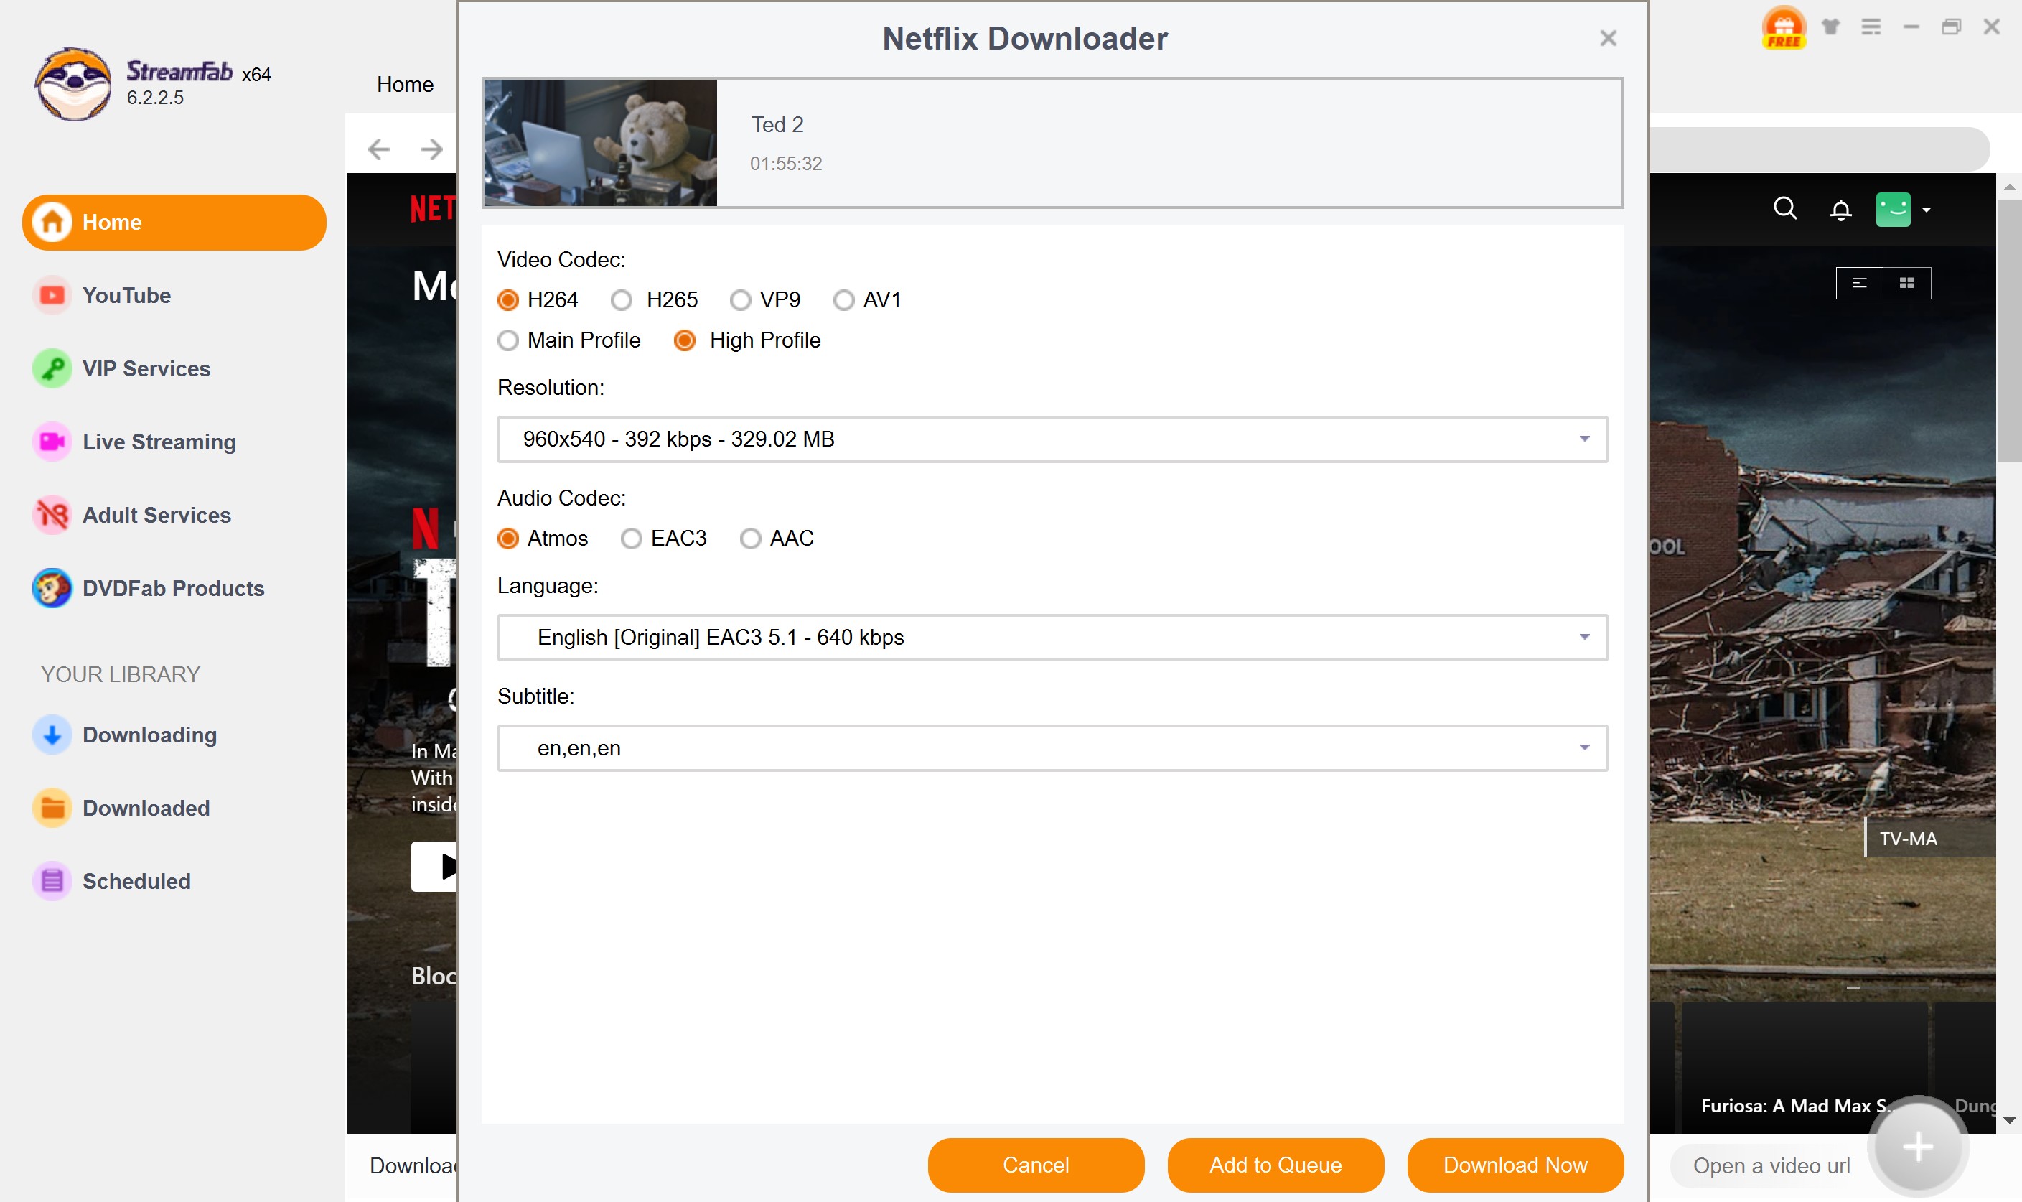Click the green Netflix profile avatar
Viewport: 2022px width, 1202px height.
click(1894, 209)
